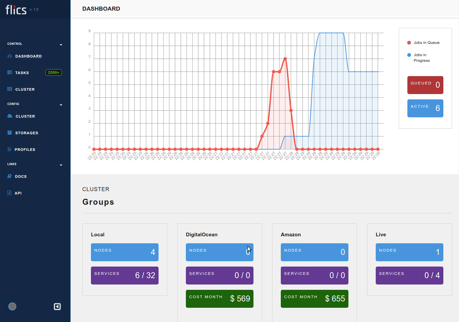Click the Dashboard gauge icon in sidebar
The image size is (459, 322).
coord(10,56)
